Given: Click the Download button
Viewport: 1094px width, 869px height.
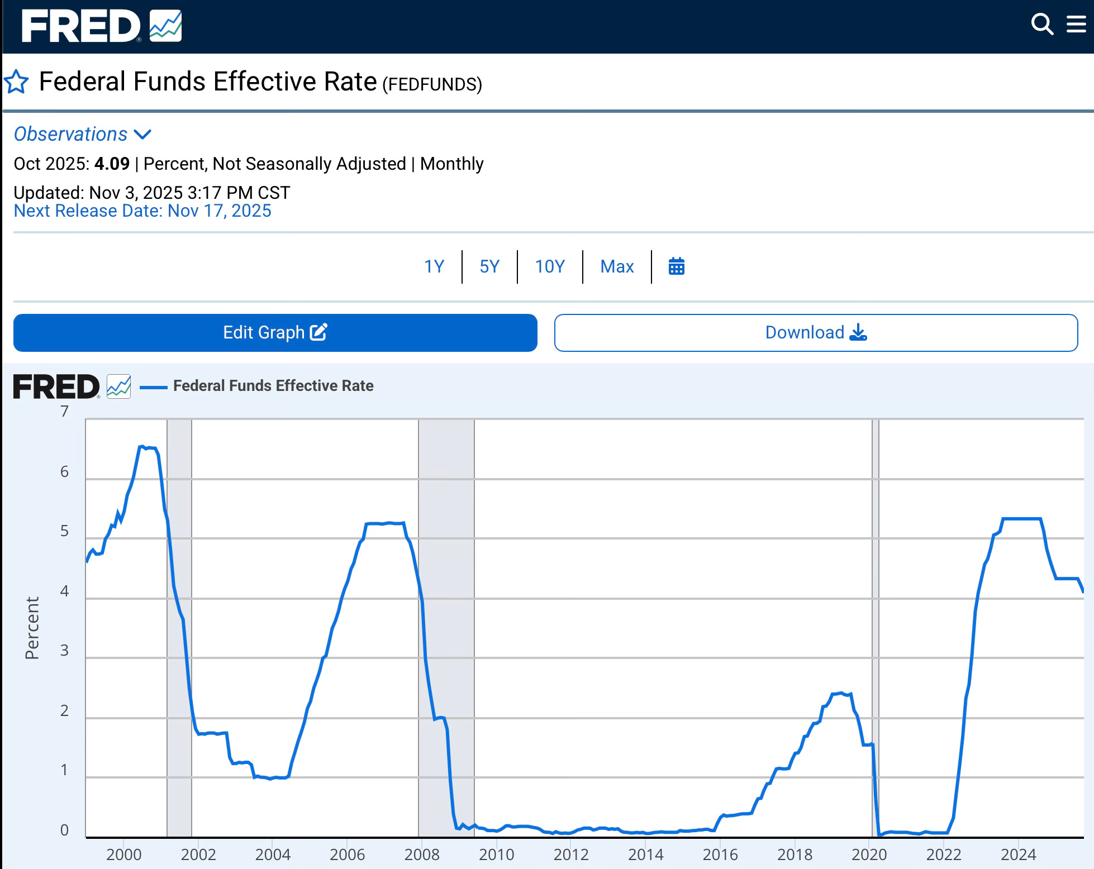Looking at the screenshot, I should tap(815, 333).
